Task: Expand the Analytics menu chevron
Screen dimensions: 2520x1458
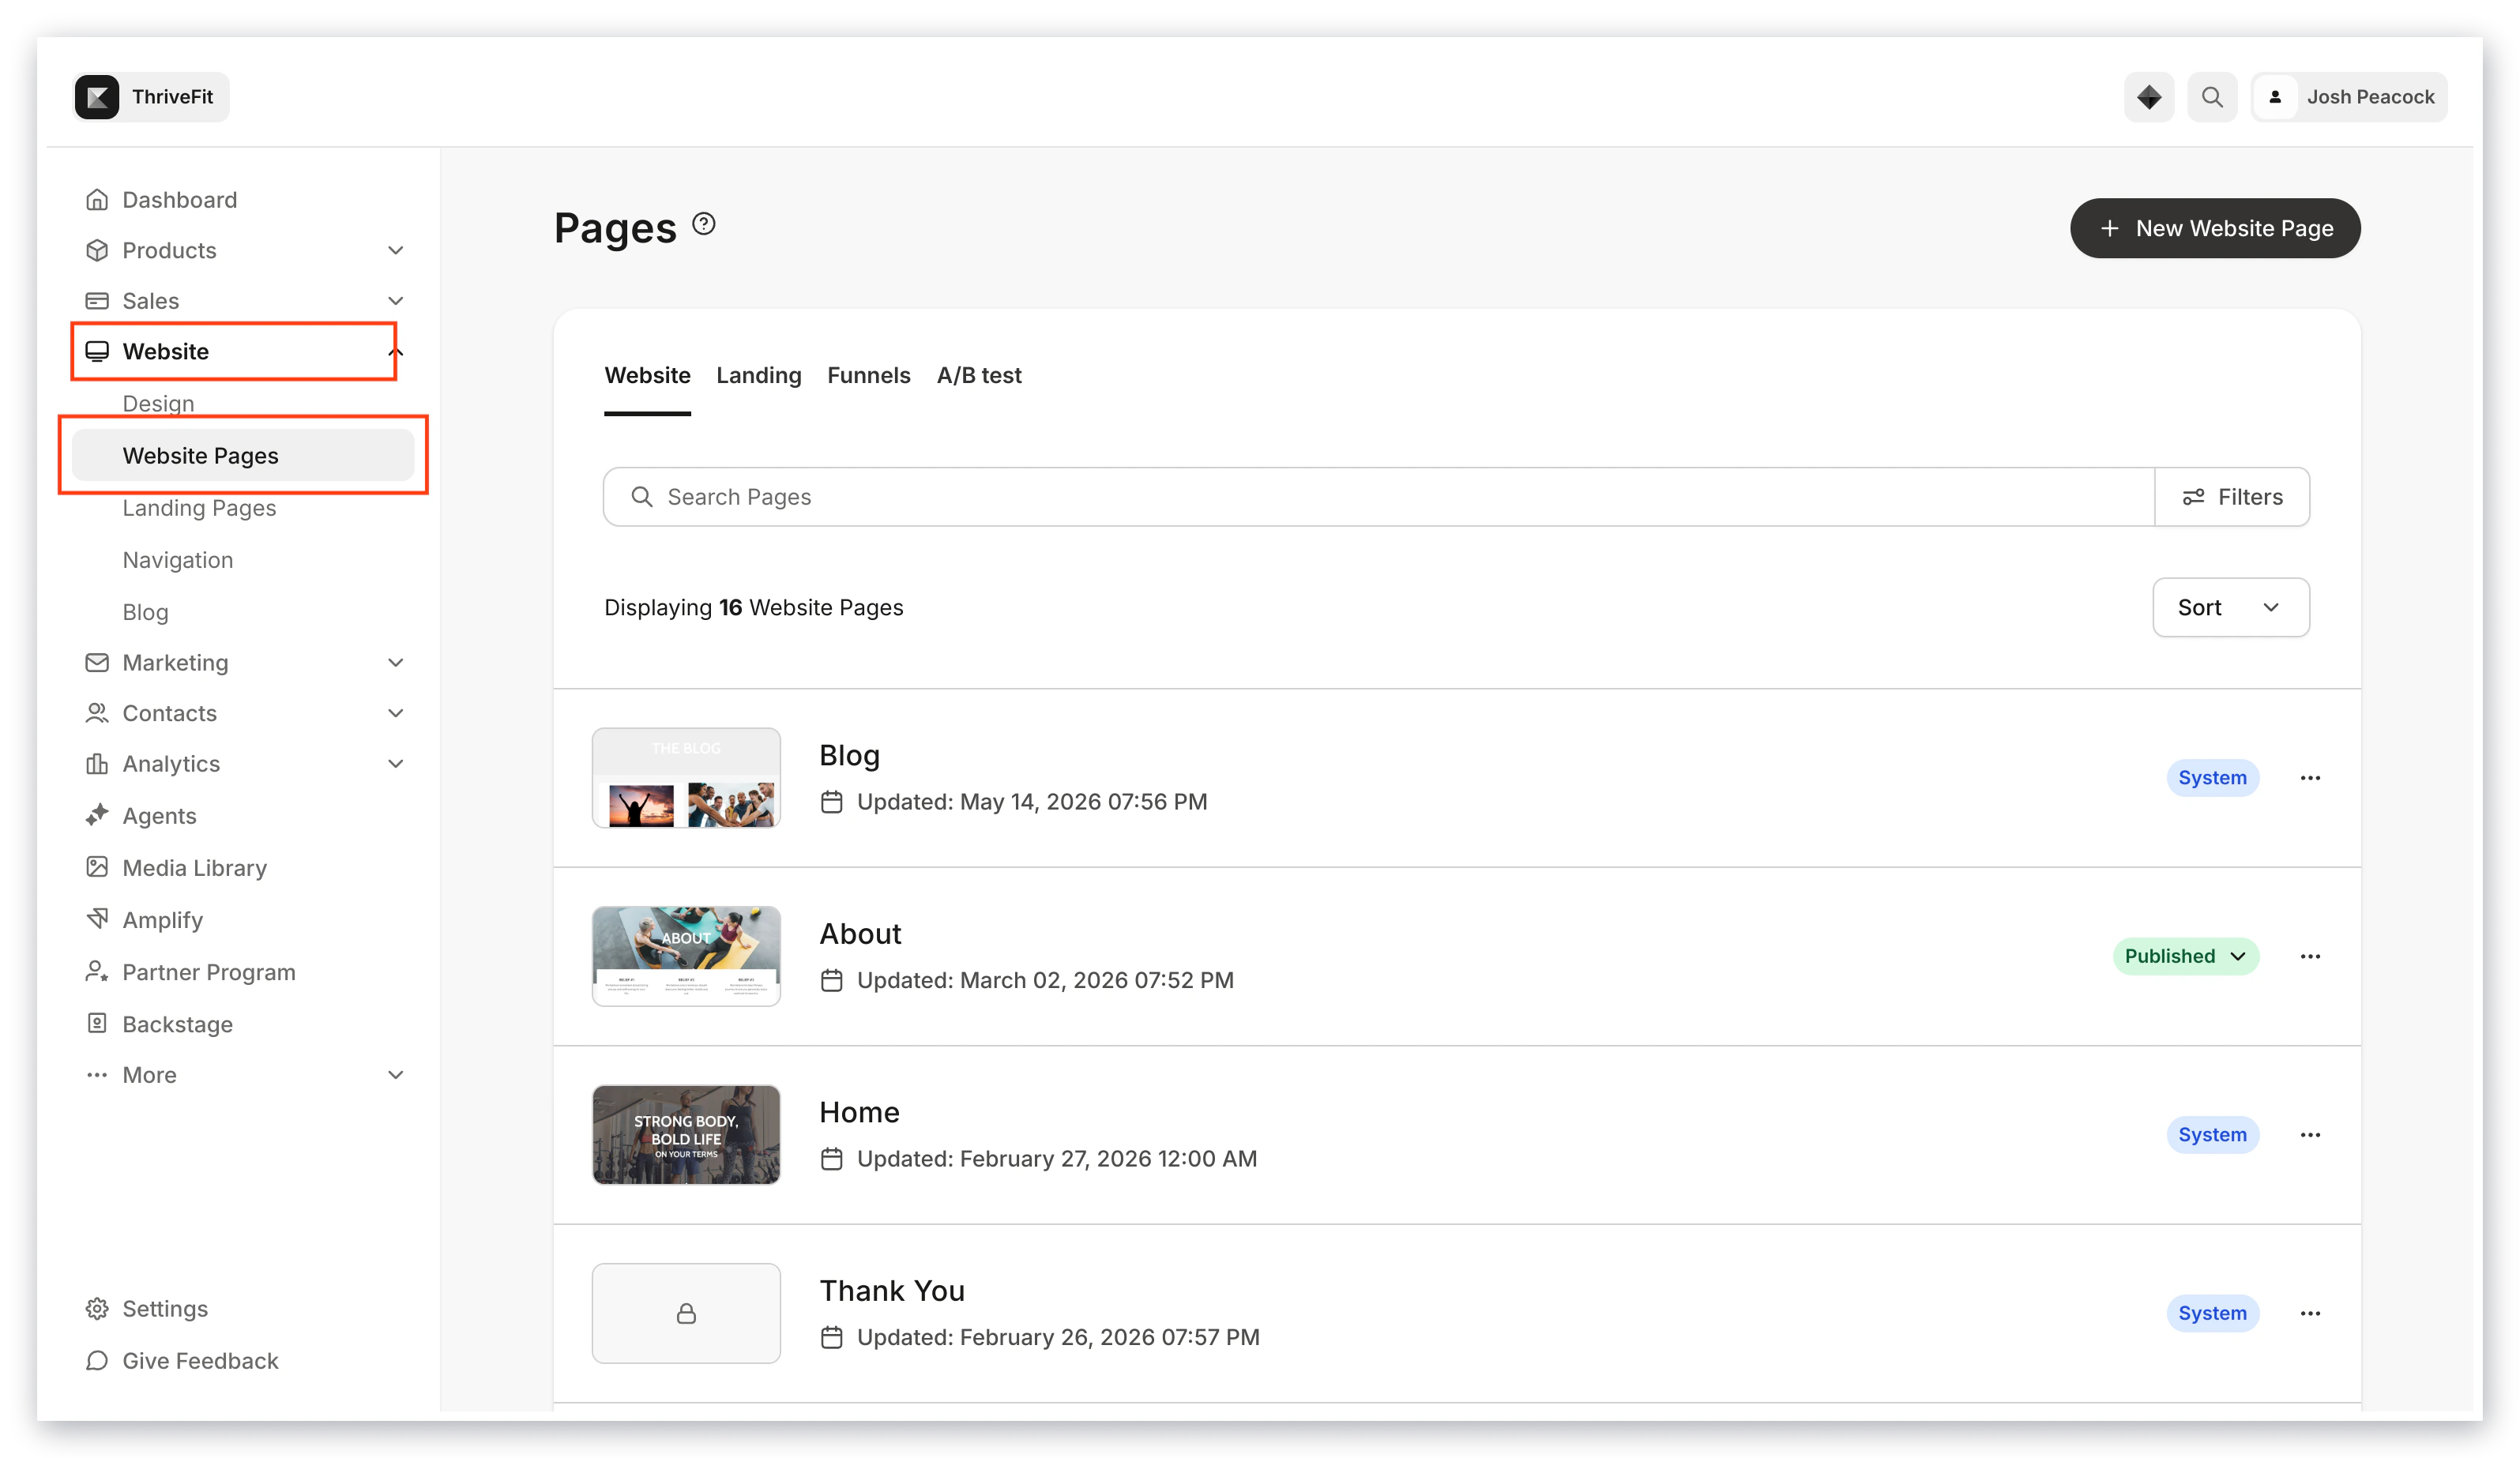Action: pos(396,764)
